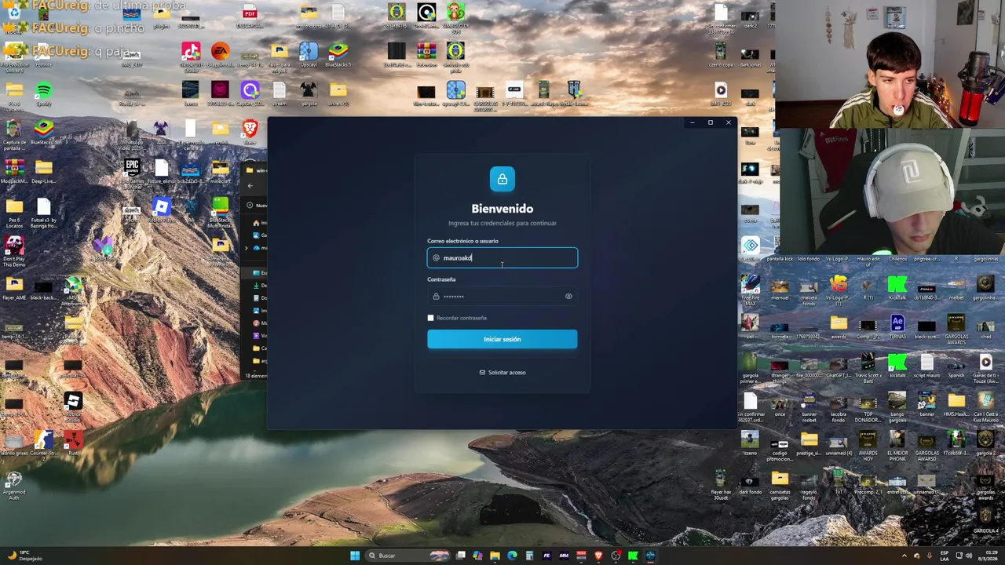1005x565 pixels.
Task: Open the script mauro text file
Action: [926, 366]
